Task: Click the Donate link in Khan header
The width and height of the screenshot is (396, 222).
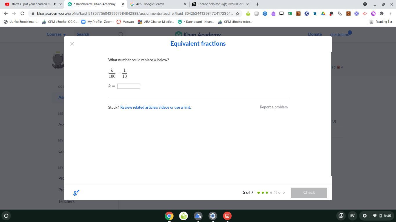Action: (315, 34)
